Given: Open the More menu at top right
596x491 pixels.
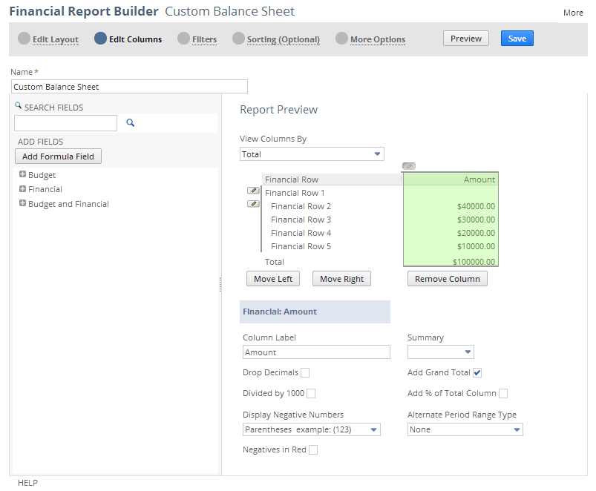Looking at the screenshot, I should (573, 13).
